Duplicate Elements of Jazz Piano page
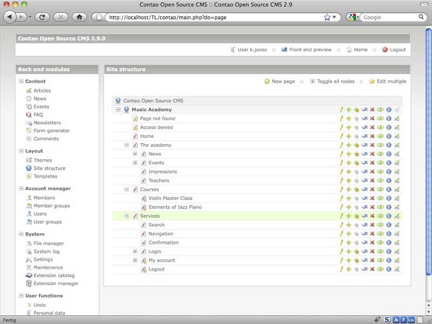The width and height of the screenshot is (432, 324). point(348,207)
